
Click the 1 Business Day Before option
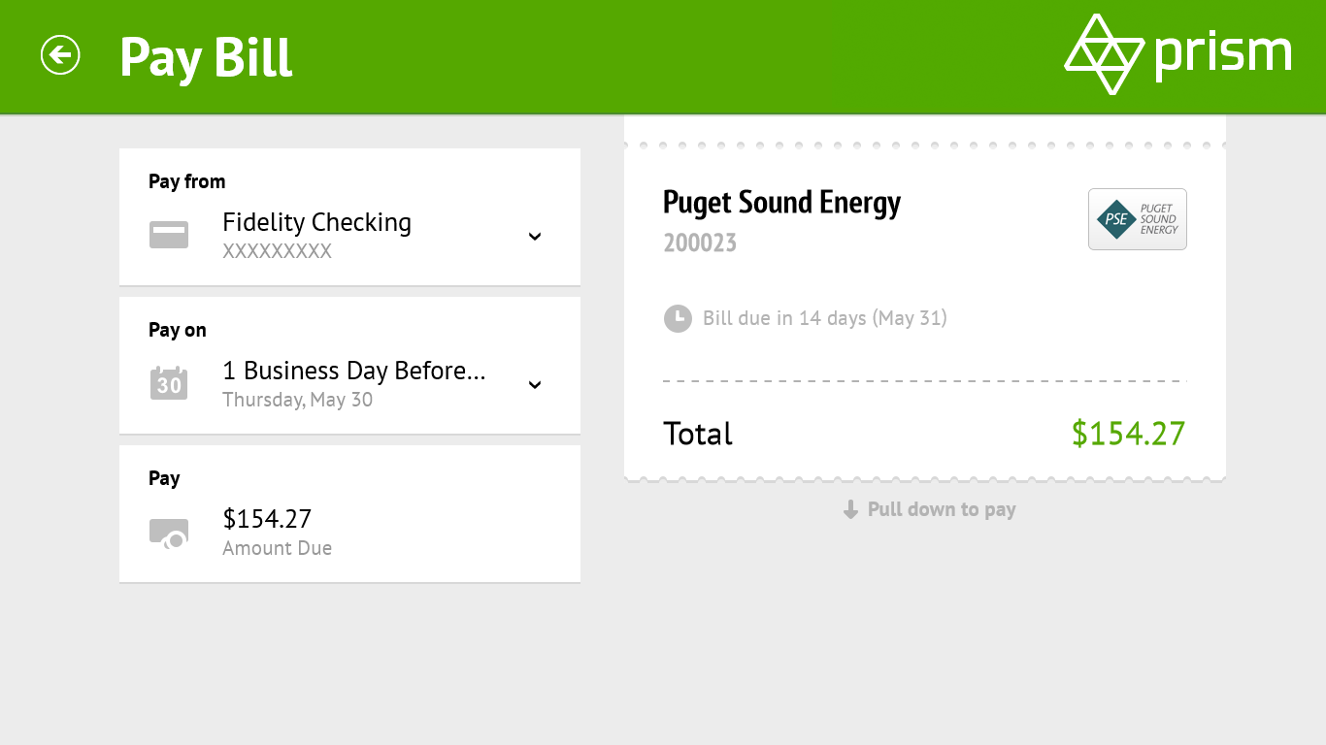(353, 371)
